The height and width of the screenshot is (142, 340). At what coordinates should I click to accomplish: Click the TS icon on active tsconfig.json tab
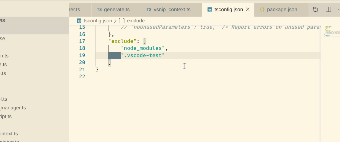[x=210, y=10]
